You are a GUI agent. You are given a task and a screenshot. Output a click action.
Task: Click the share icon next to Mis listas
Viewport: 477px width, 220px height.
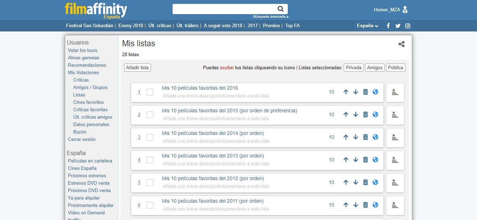402,44
